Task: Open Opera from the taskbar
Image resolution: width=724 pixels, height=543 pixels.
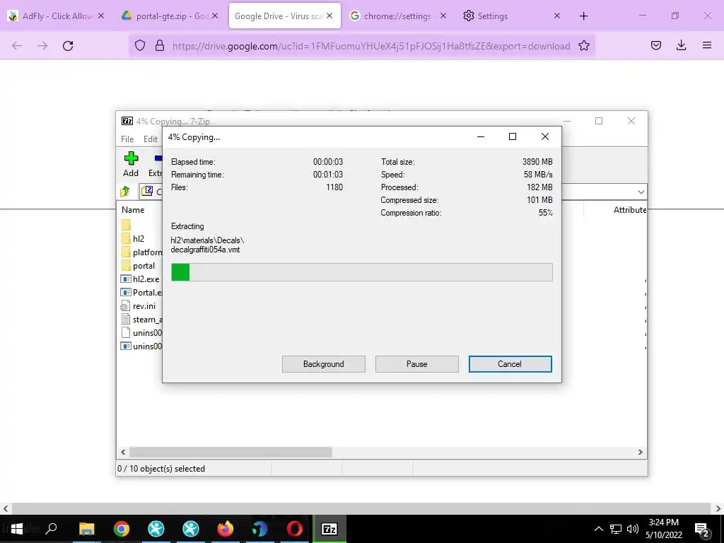Action: point(295,529)
